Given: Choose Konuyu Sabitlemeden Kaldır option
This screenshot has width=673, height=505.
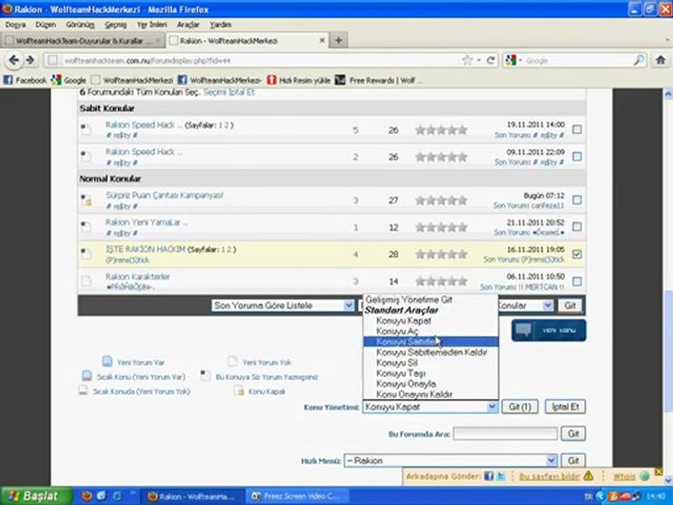Looking at the screenshot, I should 431,352.
